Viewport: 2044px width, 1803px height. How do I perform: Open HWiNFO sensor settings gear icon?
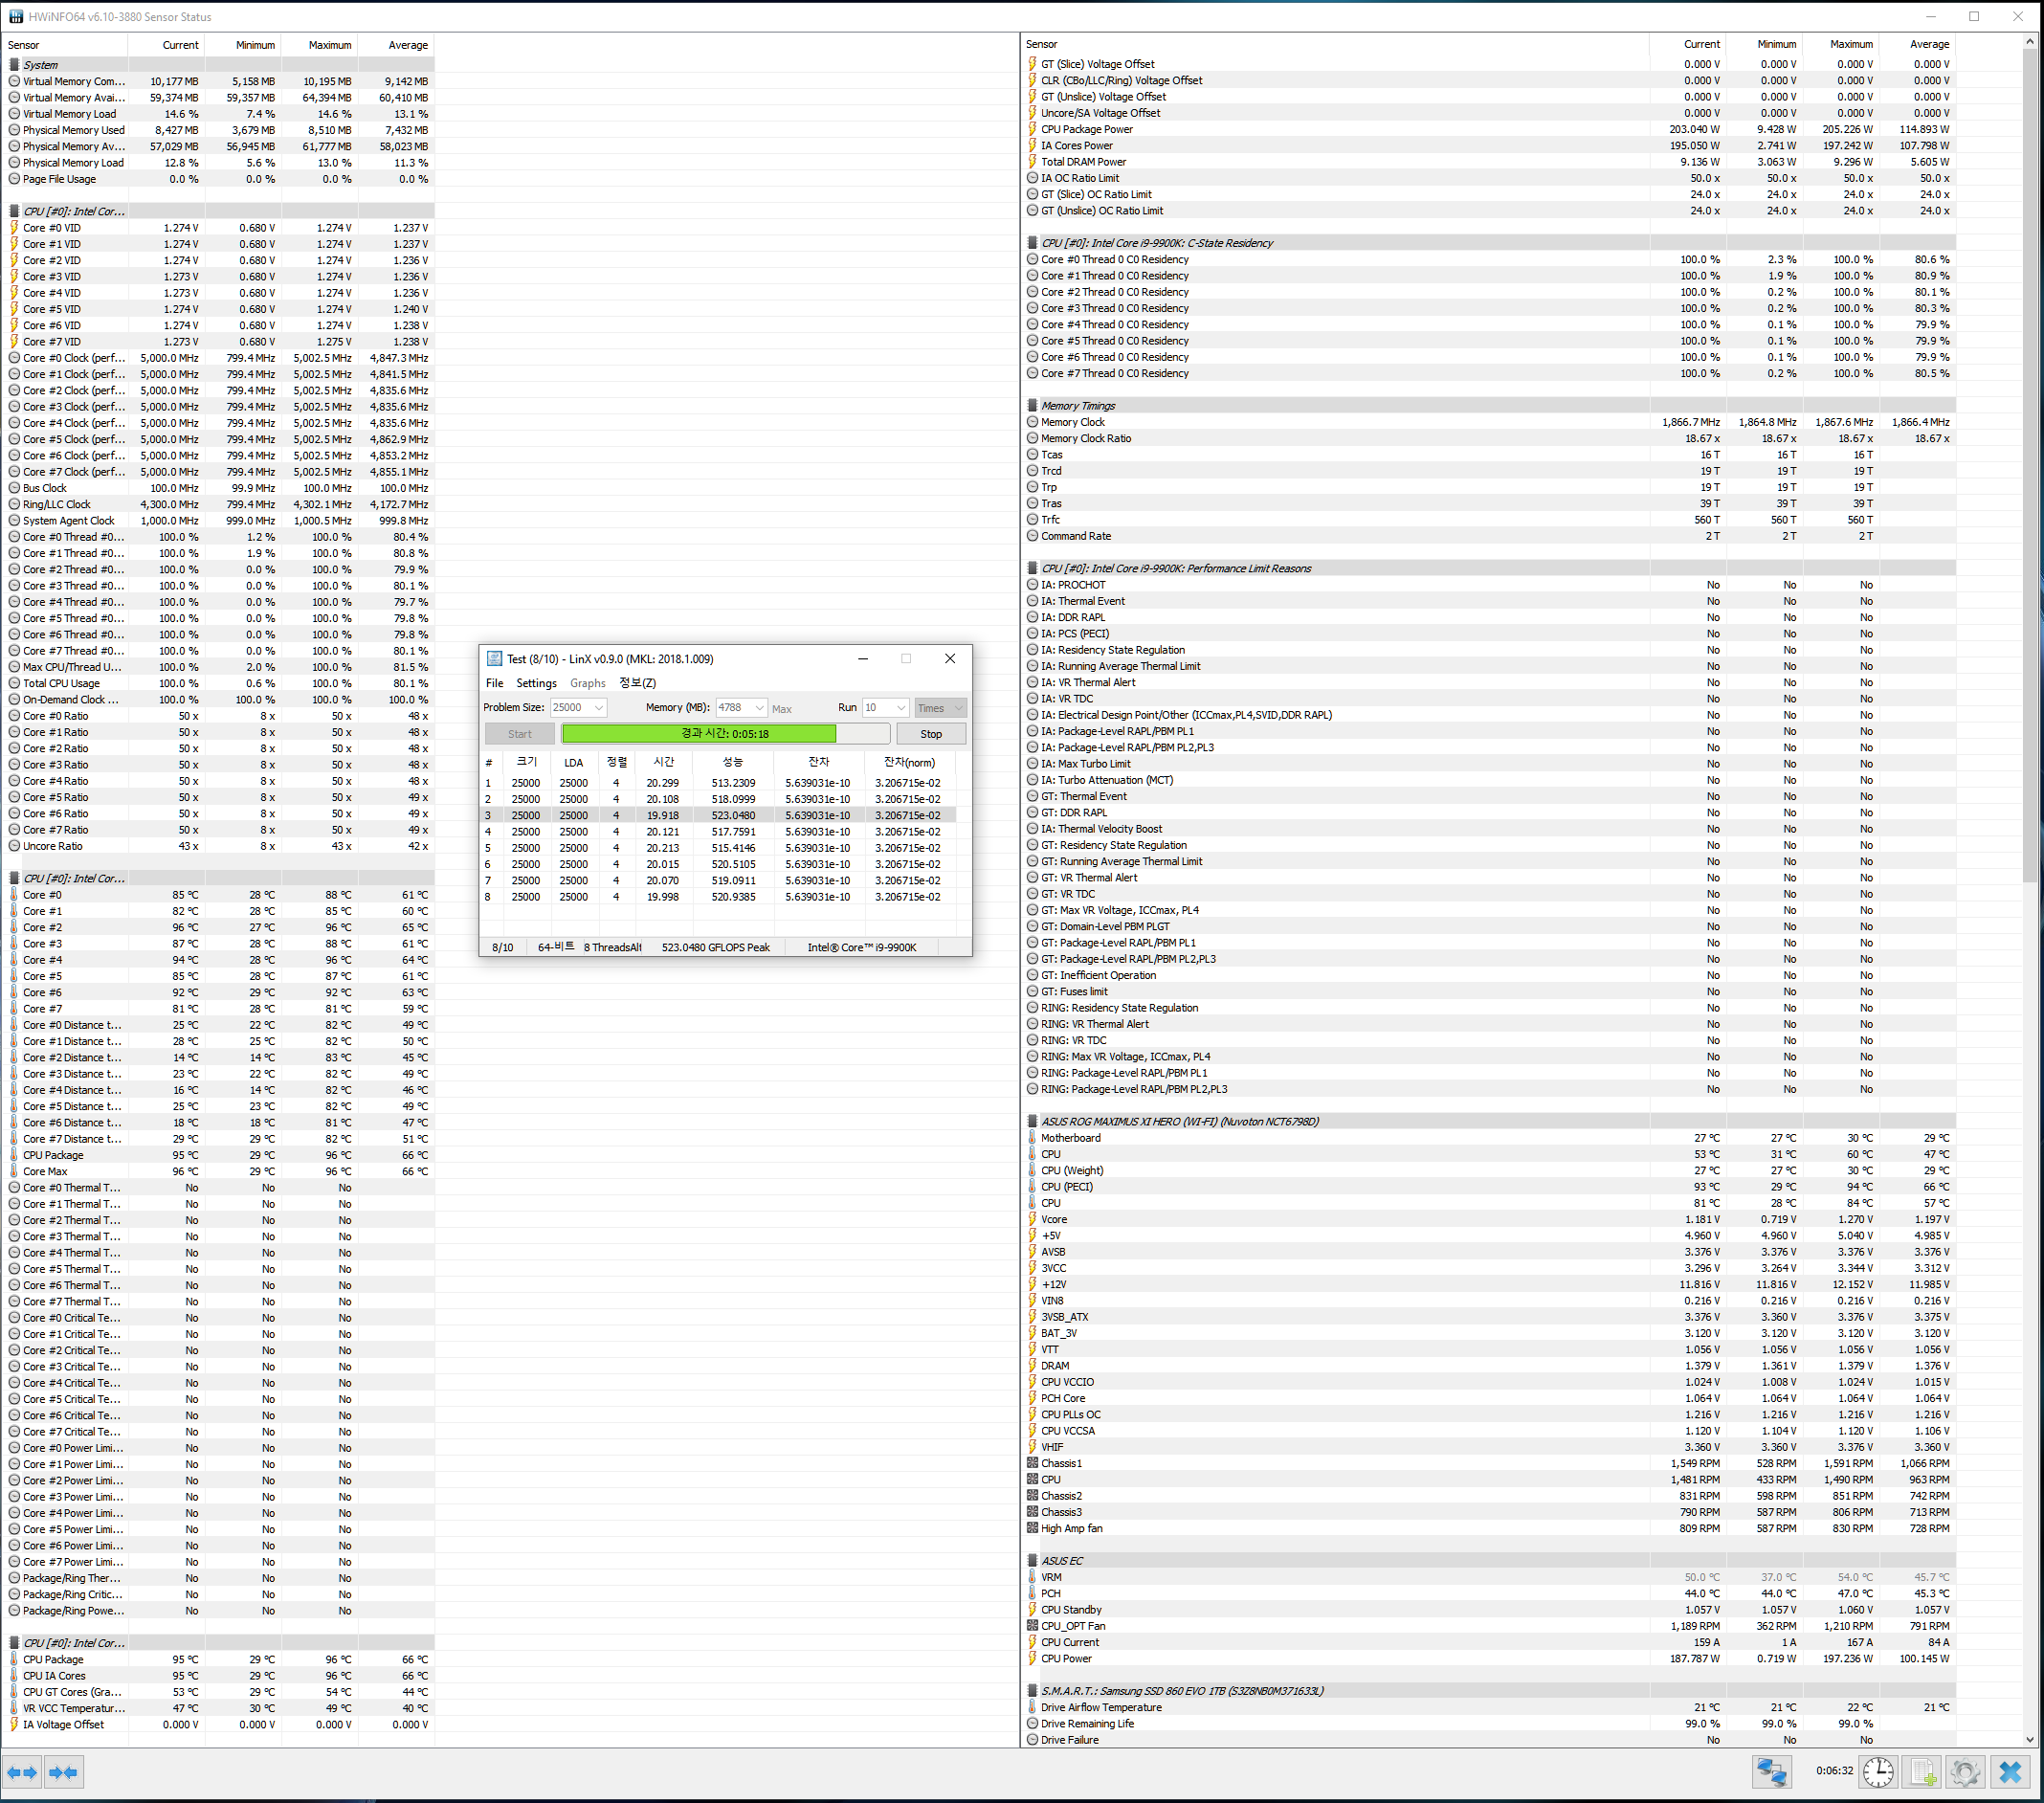point(1964,1772)
